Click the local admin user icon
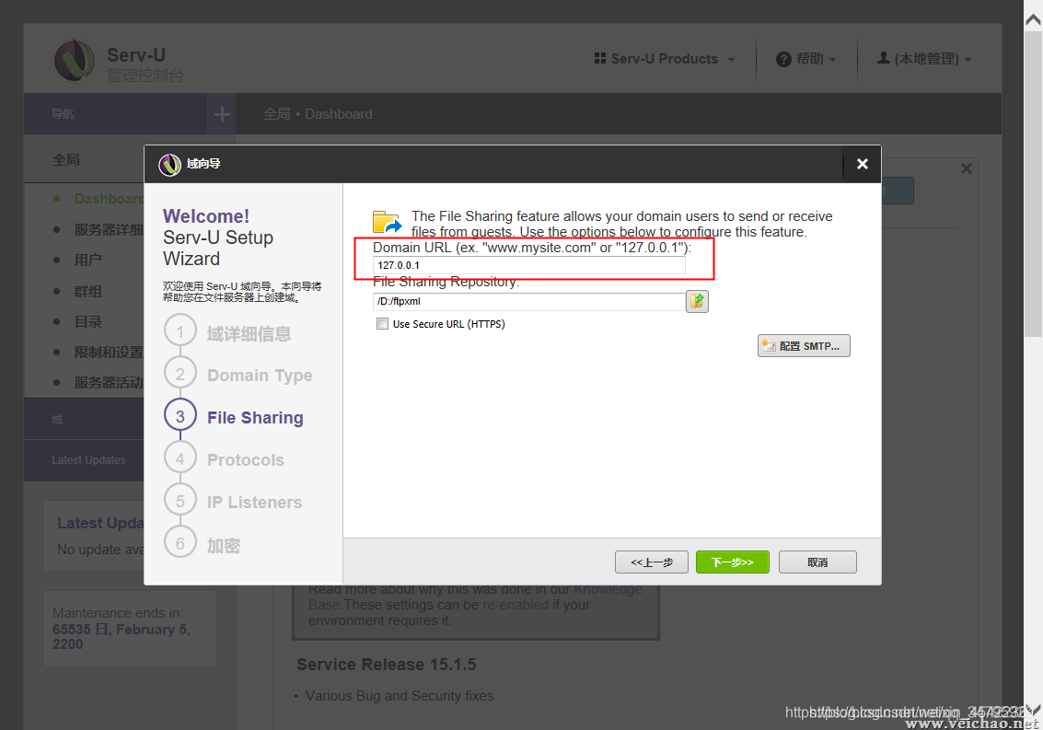 [x=884, y=58]
